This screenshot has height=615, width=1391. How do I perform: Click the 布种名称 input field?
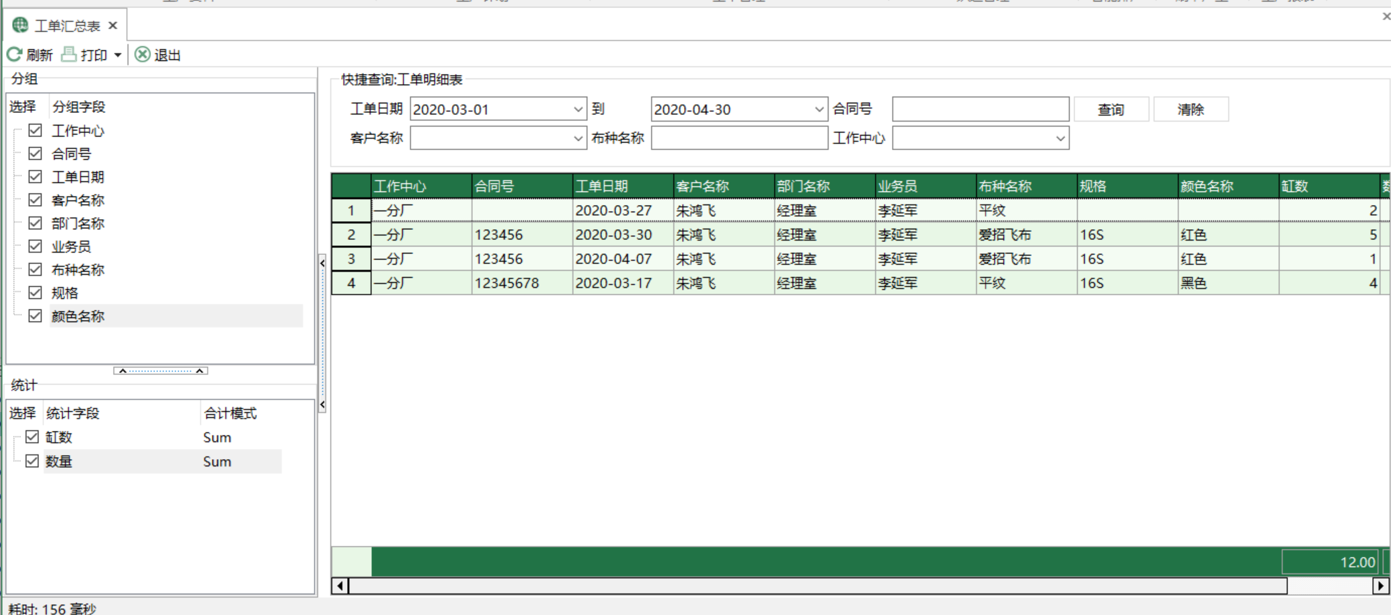(x=739, y=138)
